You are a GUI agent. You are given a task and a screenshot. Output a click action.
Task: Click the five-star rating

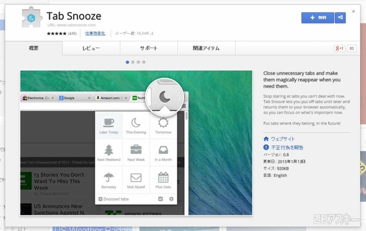(57, 34)
